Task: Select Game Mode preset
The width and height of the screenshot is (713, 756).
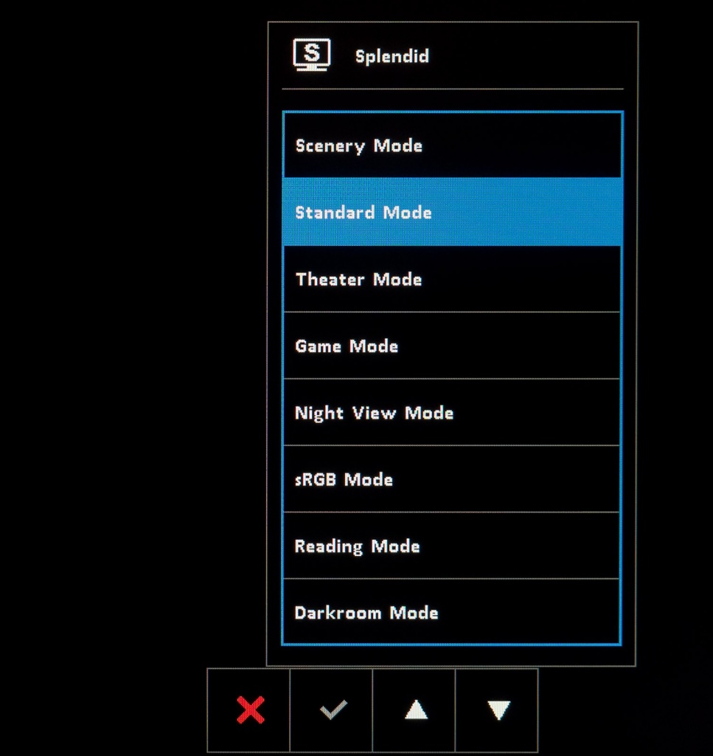Action: pyautogui.click(x=452, y=346)
